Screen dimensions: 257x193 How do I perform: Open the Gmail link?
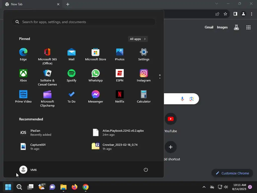click(x=209, y=27)
